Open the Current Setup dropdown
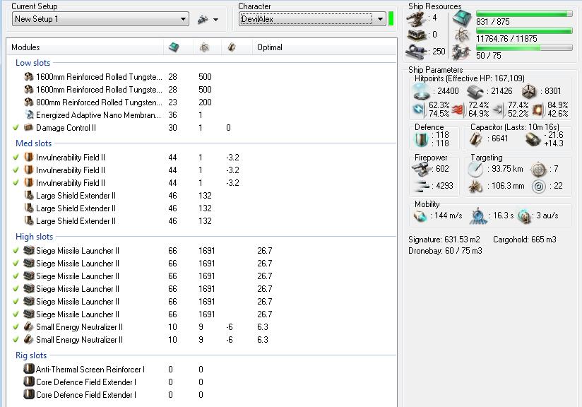The width and height of the screenshot is (582, 407). click(x=100, y=19)
